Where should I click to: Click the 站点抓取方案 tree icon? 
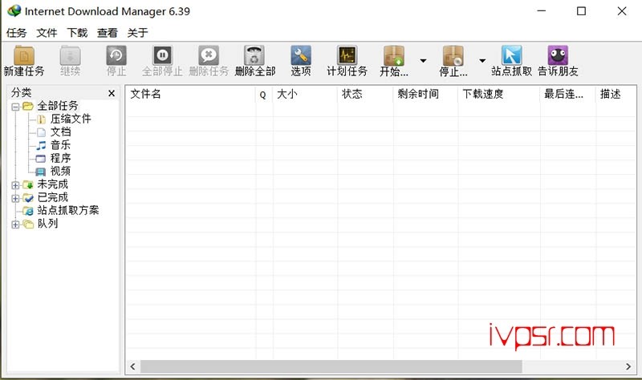(28, 211)
